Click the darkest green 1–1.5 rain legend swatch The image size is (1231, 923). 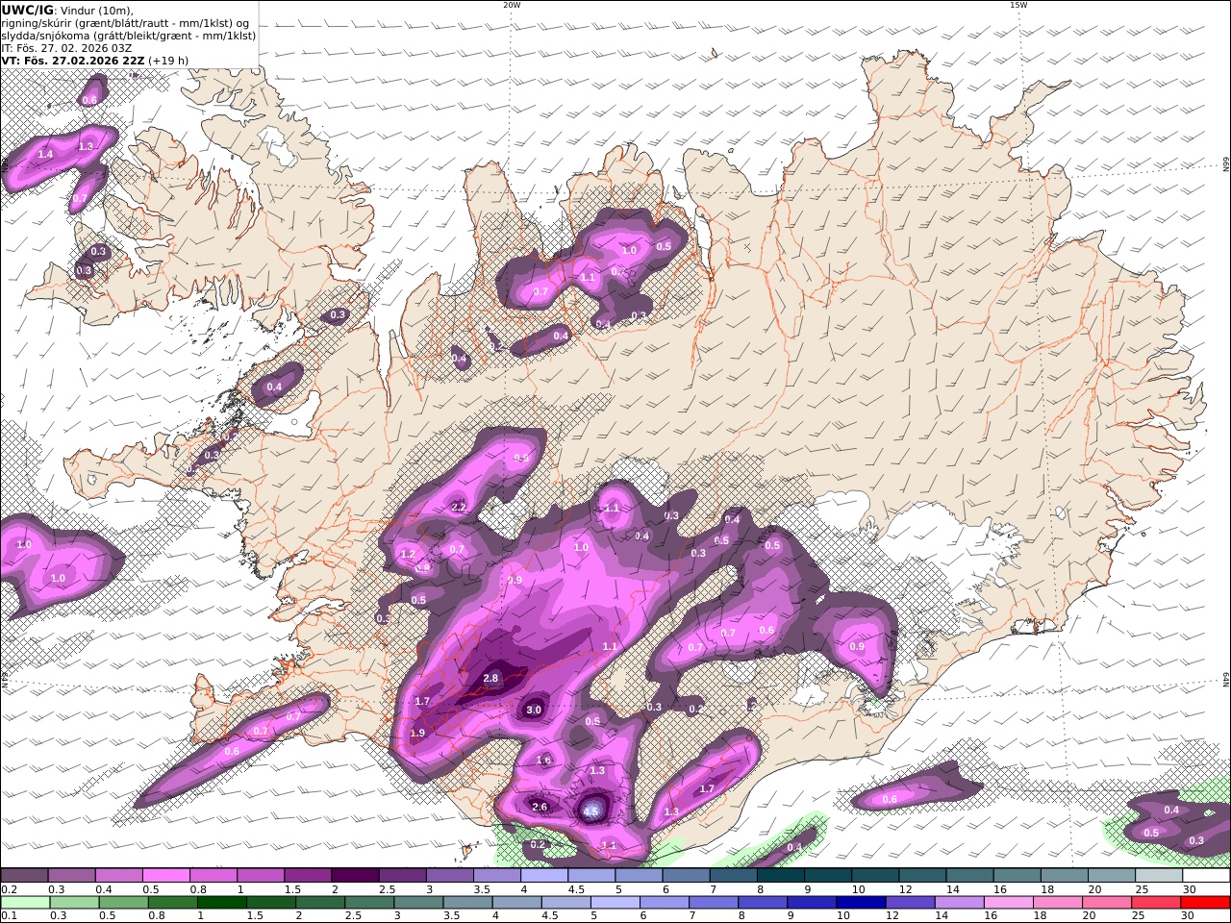pos(221,902)
